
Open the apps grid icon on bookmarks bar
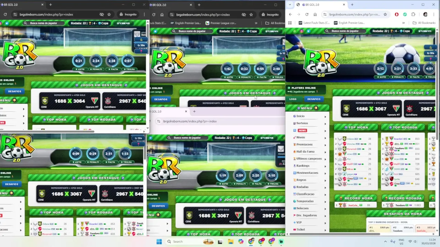pos(290,23)
